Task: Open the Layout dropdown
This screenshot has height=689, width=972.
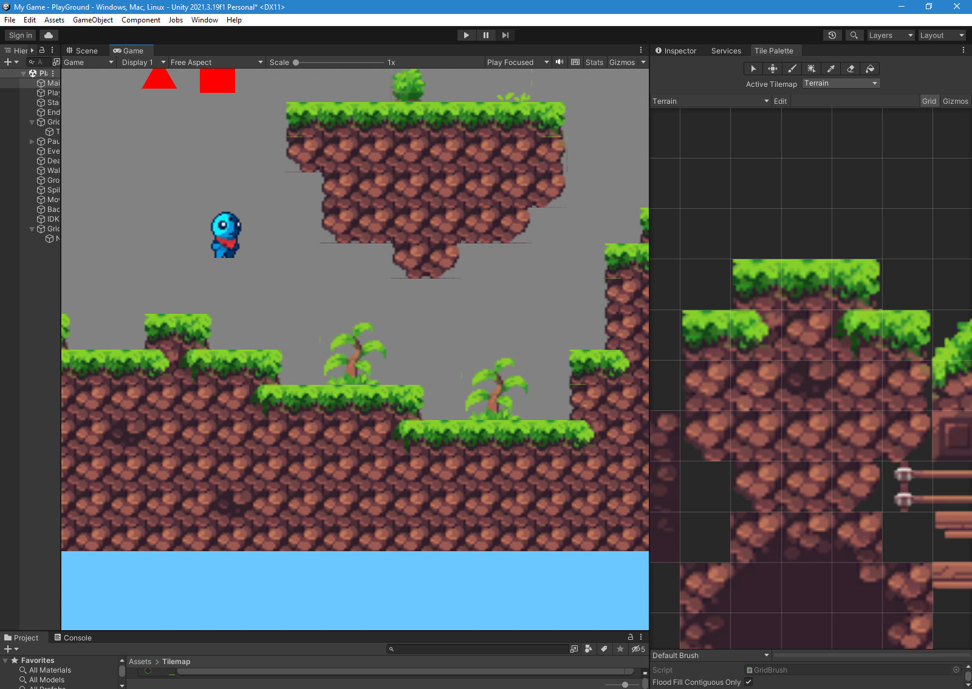Action: click(942, 35)
